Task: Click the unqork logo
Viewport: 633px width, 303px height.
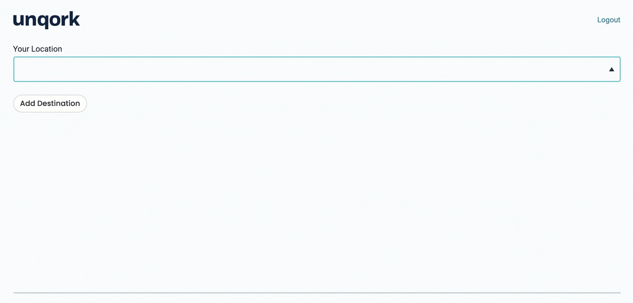Action: click(x=46, y=21)
